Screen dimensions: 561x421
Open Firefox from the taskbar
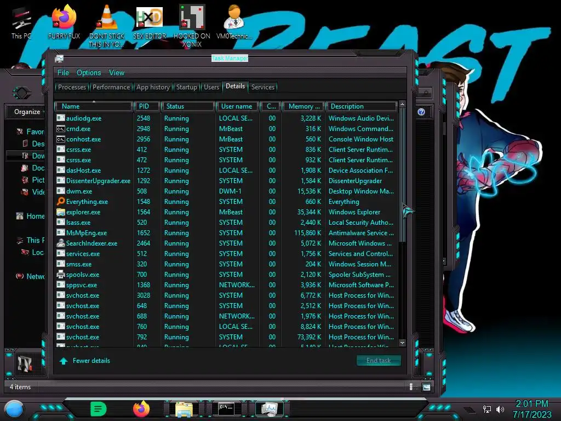pyautogui.click(x=141, y=409)
